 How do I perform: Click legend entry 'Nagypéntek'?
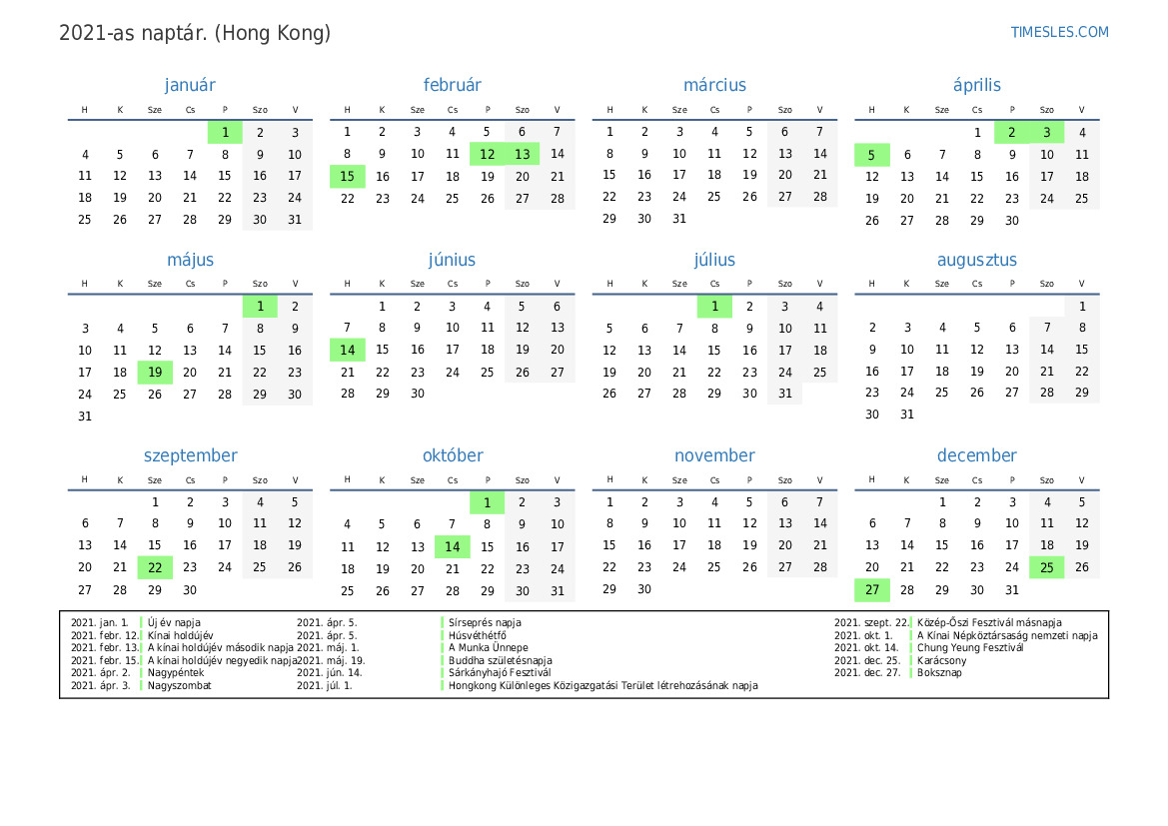(175, 672)
